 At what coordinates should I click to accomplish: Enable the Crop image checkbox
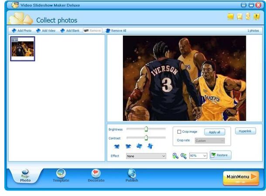click(x=179, y=131)
